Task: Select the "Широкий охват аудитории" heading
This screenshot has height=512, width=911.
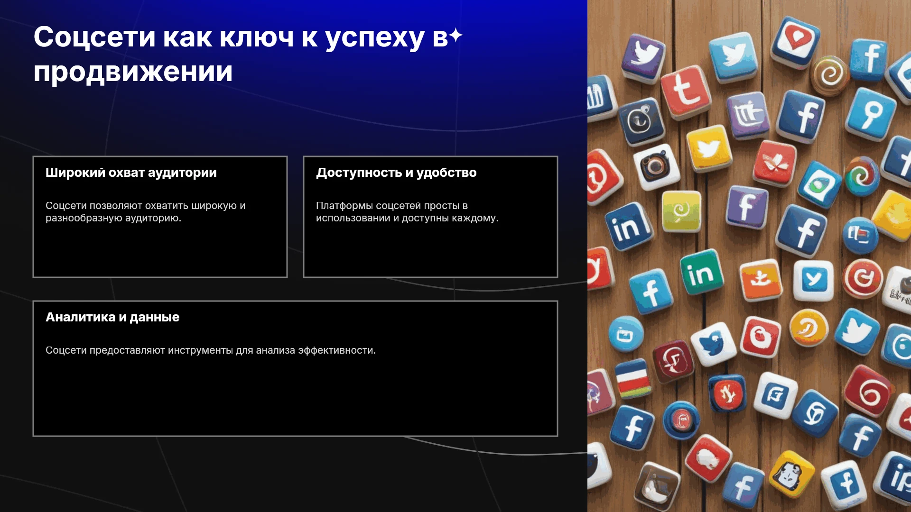Action: tap(131, 173)
